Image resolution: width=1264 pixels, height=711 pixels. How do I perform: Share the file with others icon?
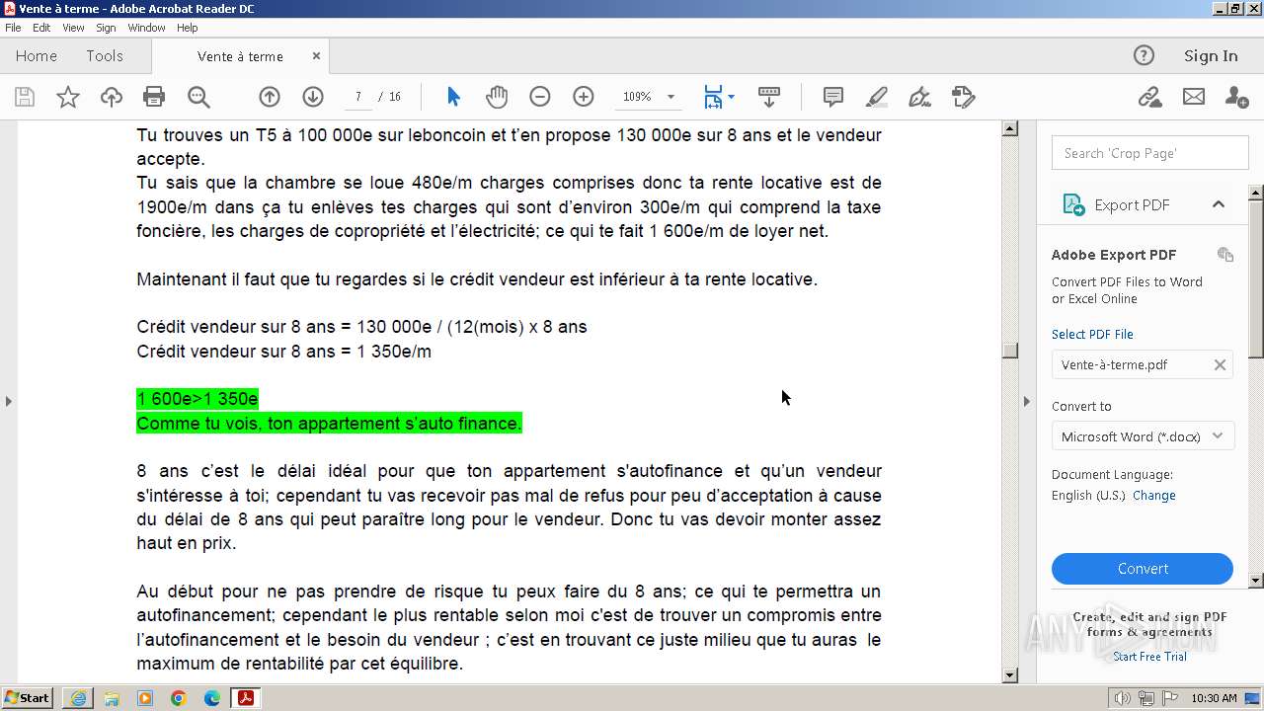point(1236,97)
